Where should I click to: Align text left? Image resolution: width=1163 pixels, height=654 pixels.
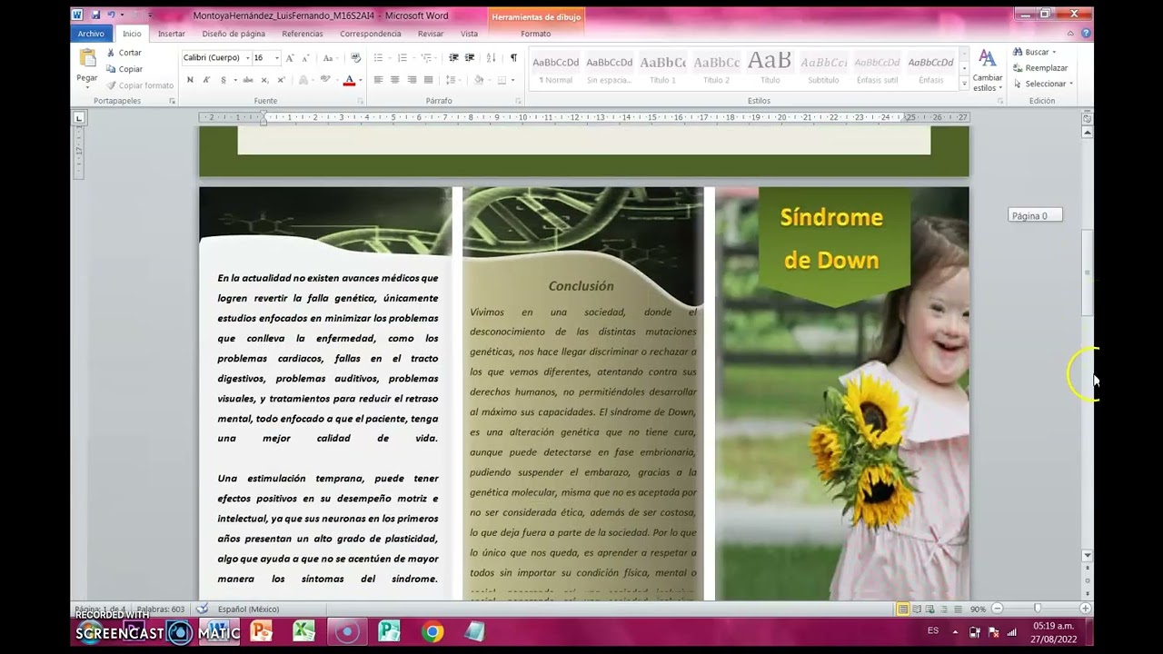coord(378,80)
